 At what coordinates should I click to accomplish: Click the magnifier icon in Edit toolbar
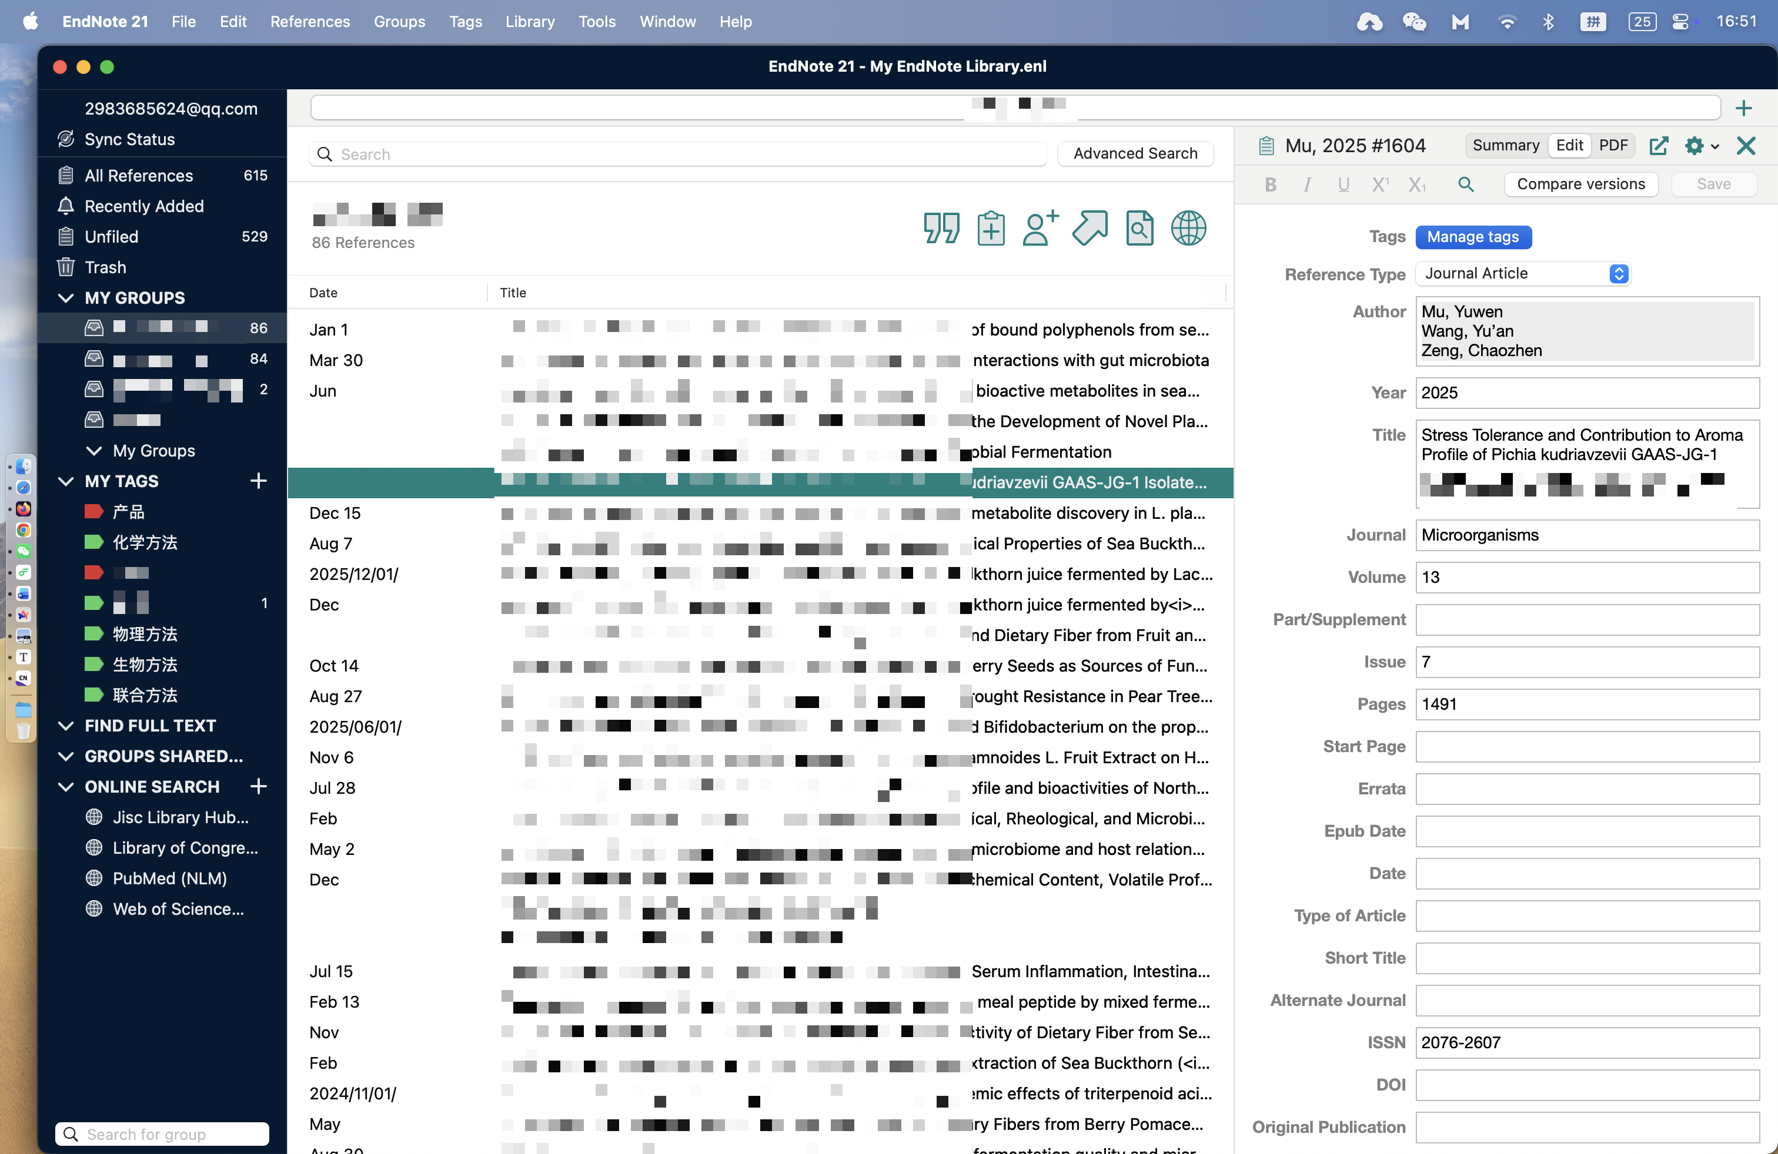tap(1466, 184)
